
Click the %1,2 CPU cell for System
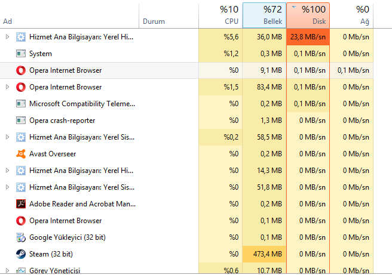point(220,54)
